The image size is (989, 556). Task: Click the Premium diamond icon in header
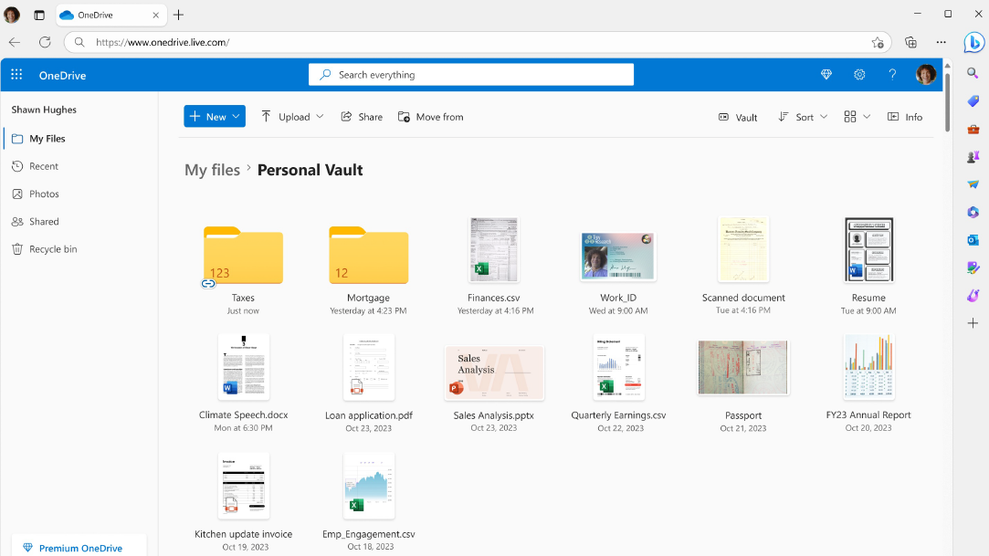(x=826, y=75)
